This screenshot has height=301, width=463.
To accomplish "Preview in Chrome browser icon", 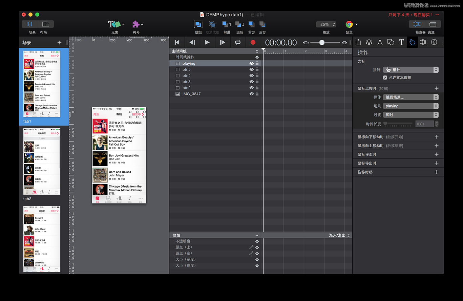I will pyautogui.click(x=349, y=24).
